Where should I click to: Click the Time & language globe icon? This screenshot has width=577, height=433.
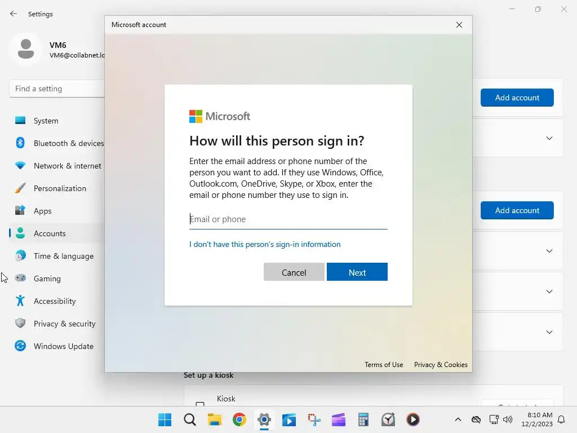pyautogui.click(x=20, y=255)
